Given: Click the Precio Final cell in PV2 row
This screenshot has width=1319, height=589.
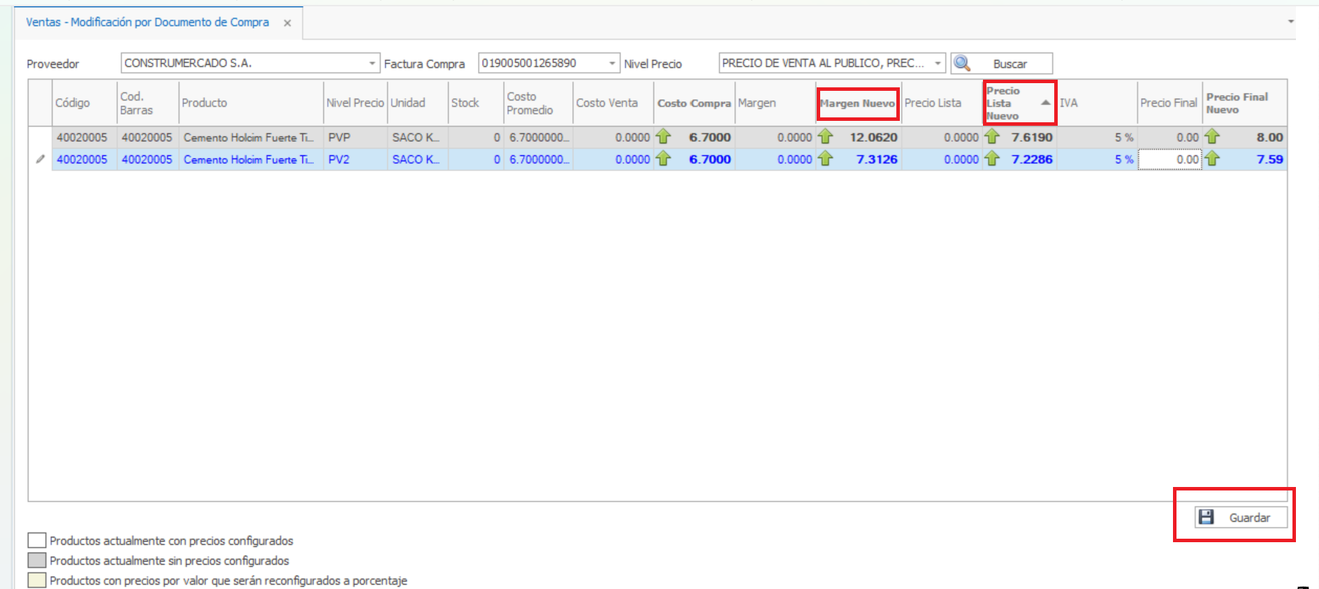Looking at the screenshot, I should 1169,159.
